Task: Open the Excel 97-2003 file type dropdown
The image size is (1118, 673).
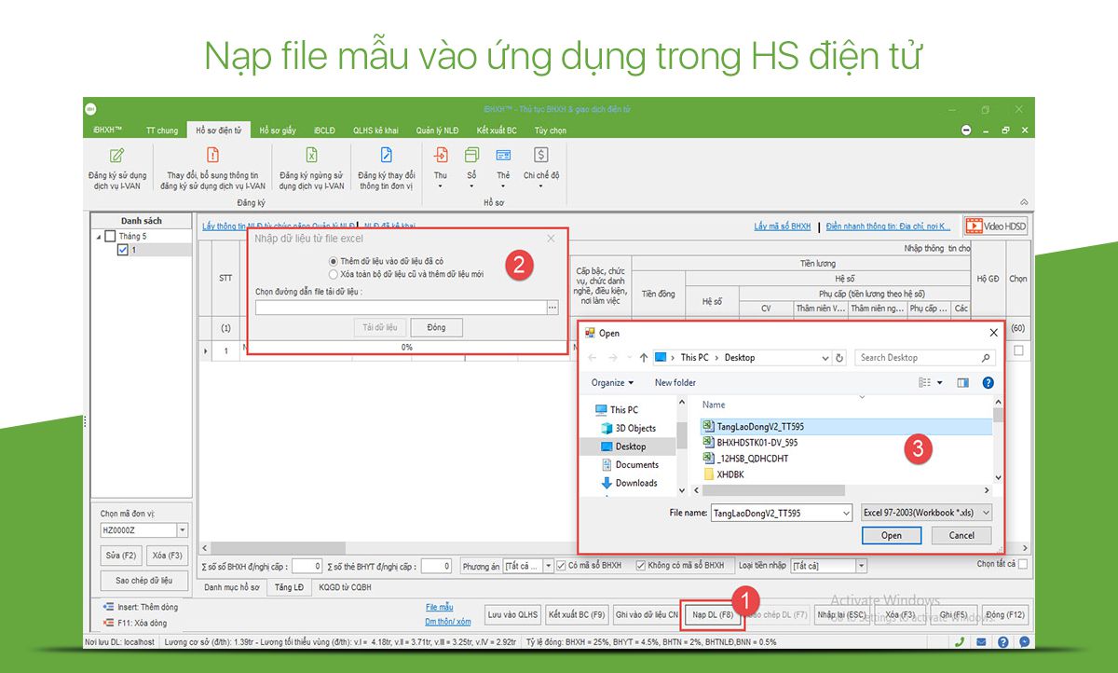Action: [x=986, y=512]
